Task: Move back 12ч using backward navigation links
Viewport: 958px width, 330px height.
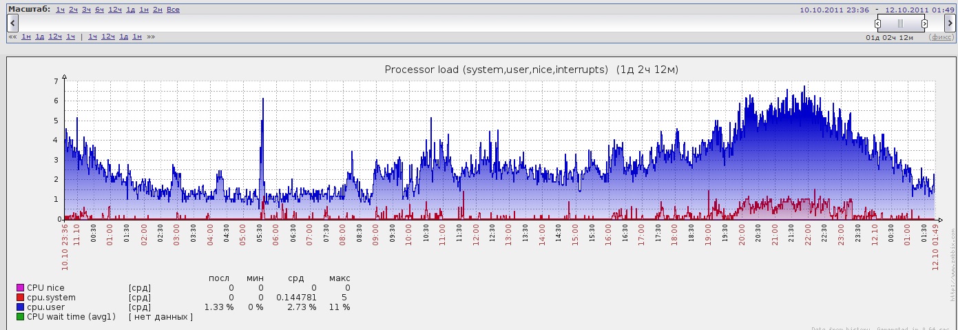Action: (x=55, y=37)
